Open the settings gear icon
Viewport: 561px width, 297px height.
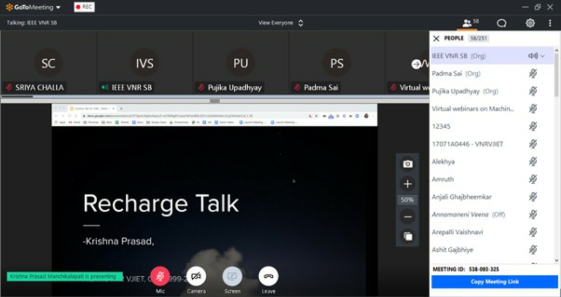pyautogui.click(x=530, y=23)
